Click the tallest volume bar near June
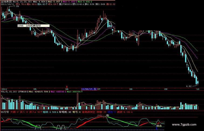 coord(77,101)
